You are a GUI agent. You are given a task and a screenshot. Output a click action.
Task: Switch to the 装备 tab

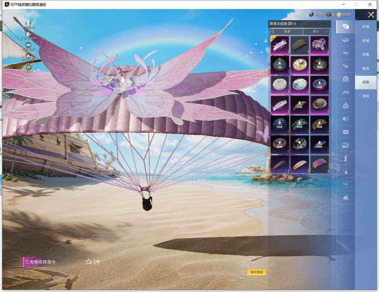[x=366, y=54]
